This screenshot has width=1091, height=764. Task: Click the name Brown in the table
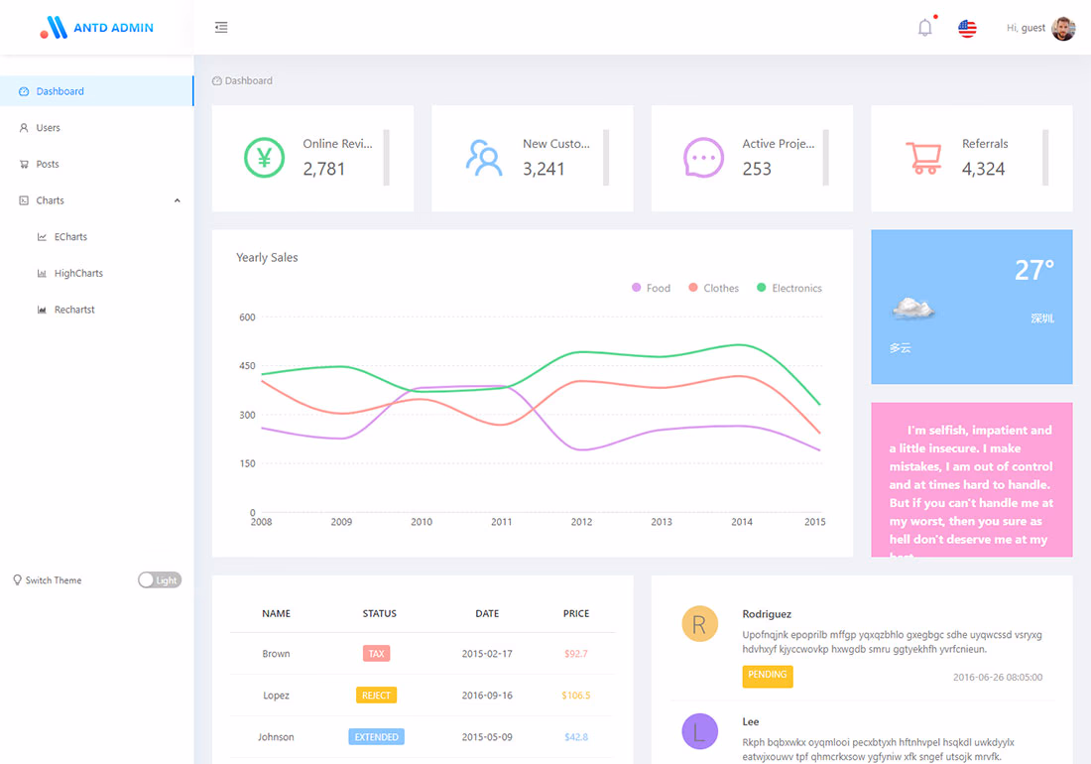[x=277, y=653]
